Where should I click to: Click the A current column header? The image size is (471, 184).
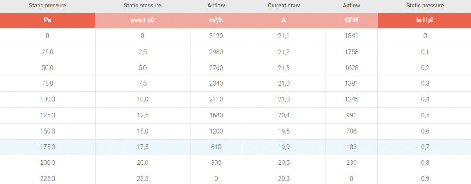[283, 20]
